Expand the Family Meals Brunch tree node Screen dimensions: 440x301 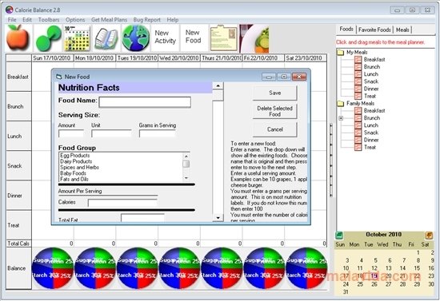pyautogui.click(x=341, y=118)
